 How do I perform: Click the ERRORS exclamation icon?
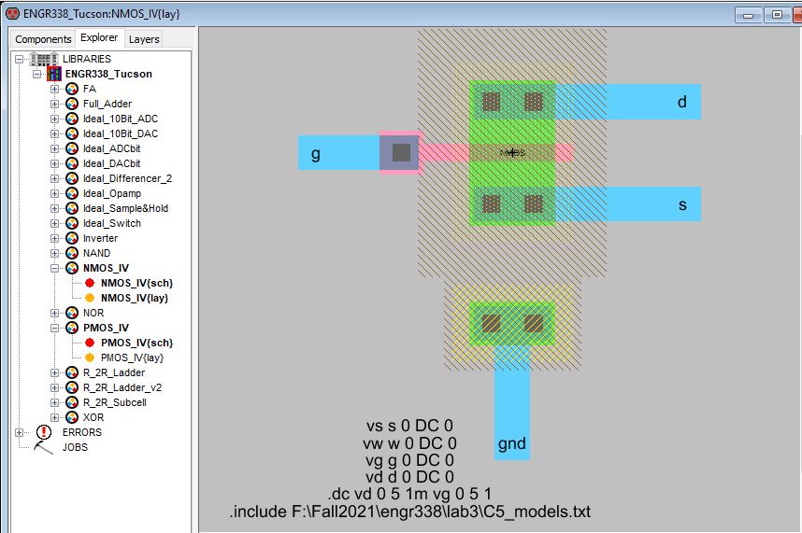pyautogui.click(x=44, y=432)
